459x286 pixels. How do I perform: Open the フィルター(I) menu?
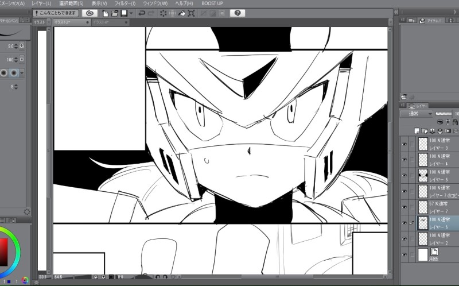(125, 3)
